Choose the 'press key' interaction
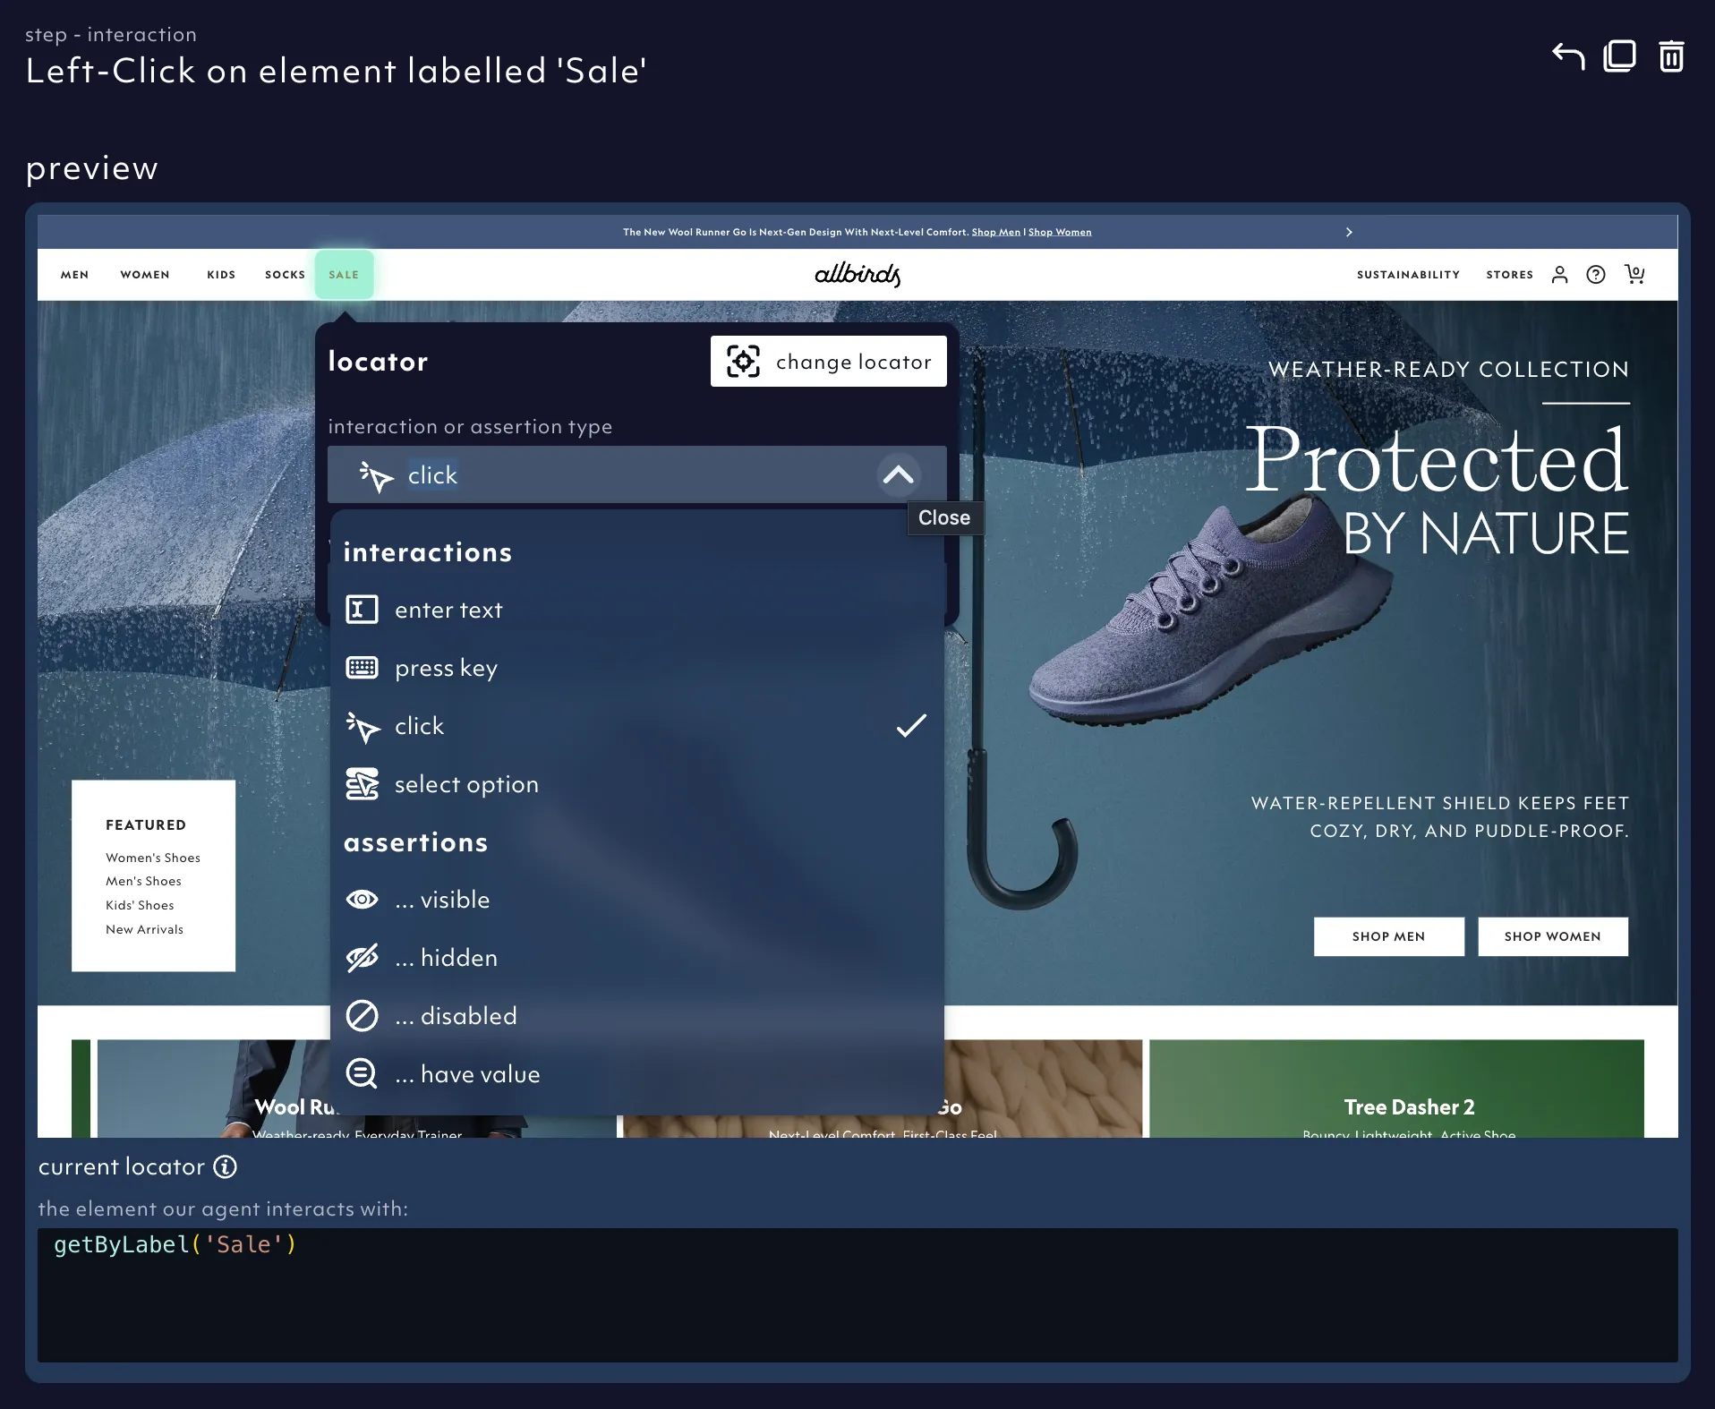The width and height of the screenshot is (1715, 1409). [x=446, y=668]
